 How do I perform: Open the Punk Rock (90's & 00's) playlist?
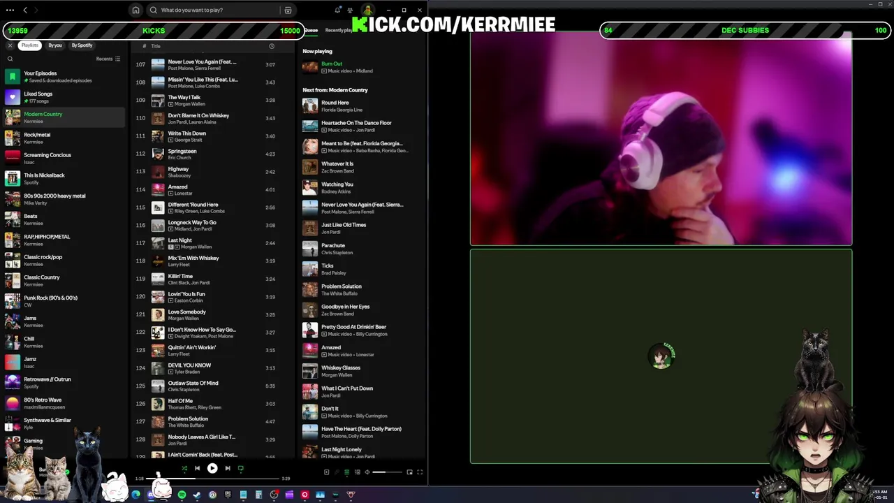click(x=64, y=301)
